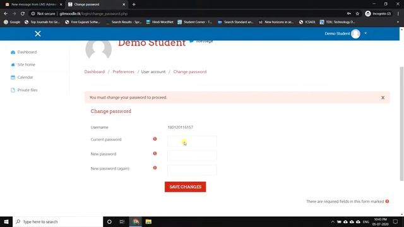Click the browser address bar URL
This screenshot has height=227, width=404.
(93, 14)
